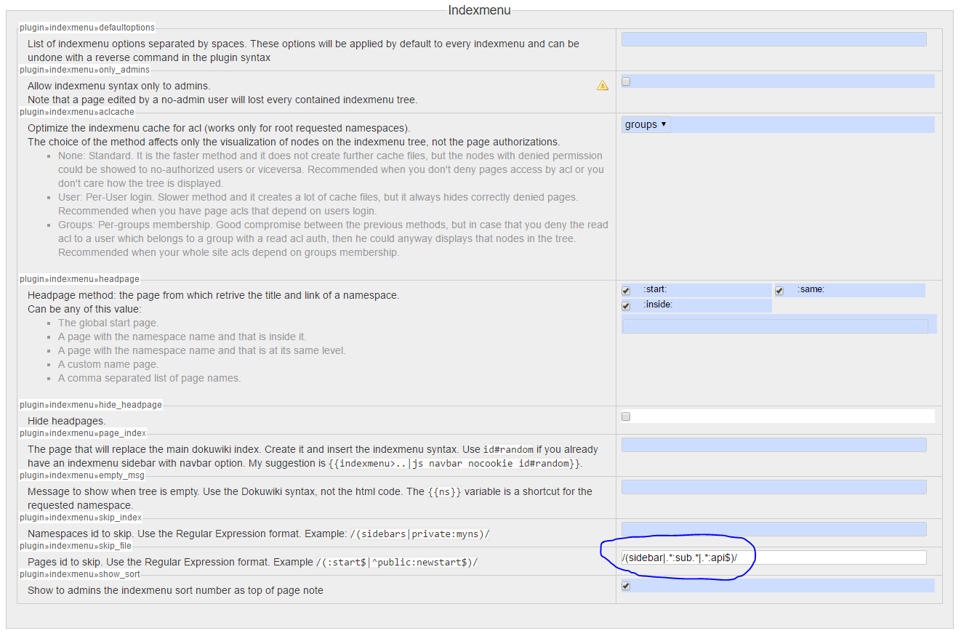This screenshot has height=644, width=969.
Task: Click the plugin»indexmenu»skip_file label
Action: [77, 546]
